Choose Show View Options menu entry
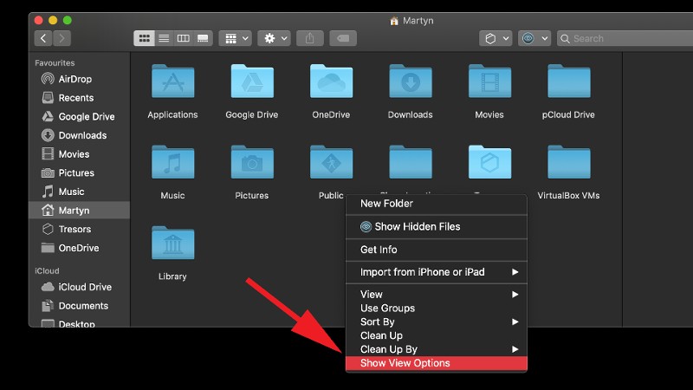 click(x=437, y=363)
